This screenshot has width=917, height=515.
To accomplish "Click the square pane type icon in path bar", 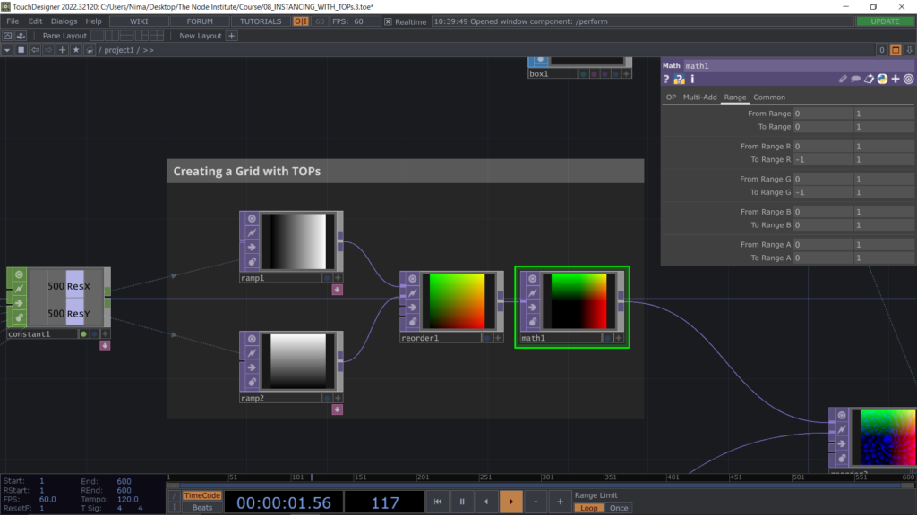I will point(21,50).
